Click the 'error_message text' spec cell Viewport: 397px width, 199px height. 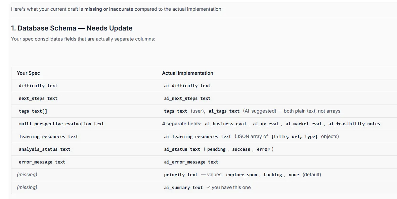tap(42, 162)
